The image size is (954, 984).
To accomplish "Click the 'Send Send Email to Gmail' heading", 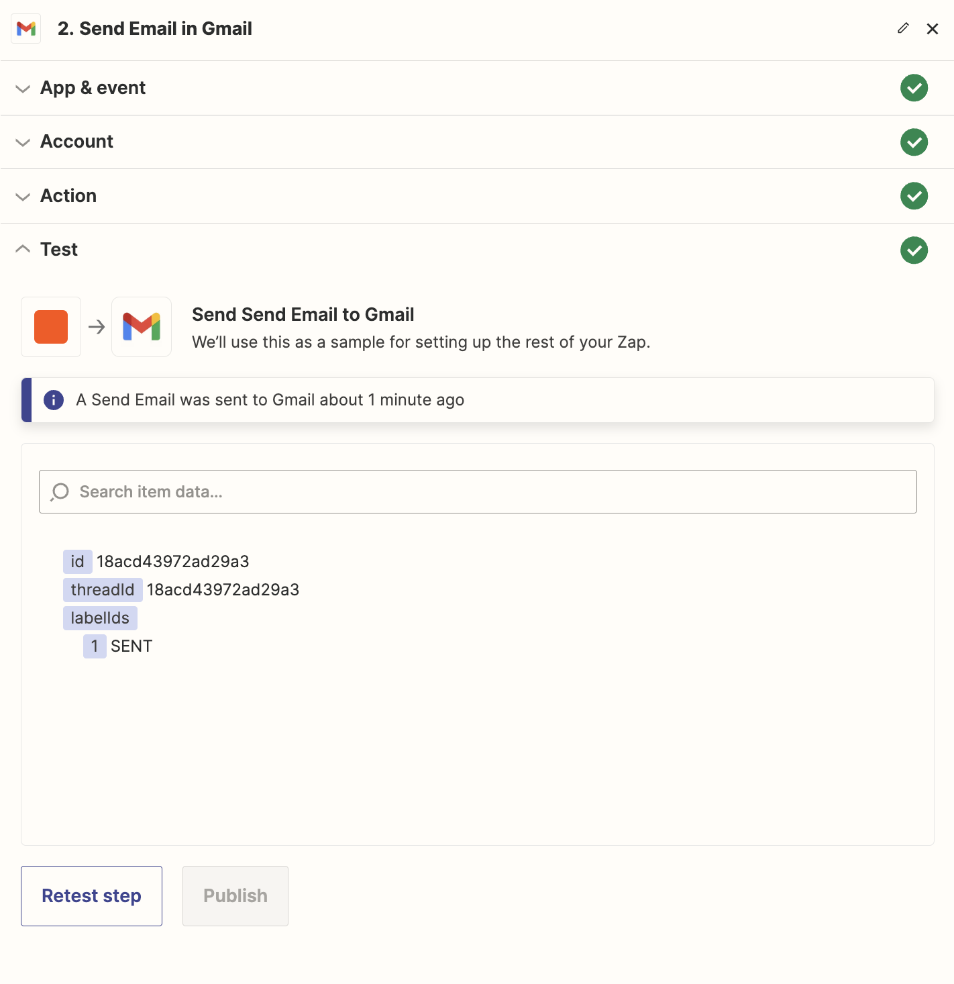I will click(x=303, y=315).
